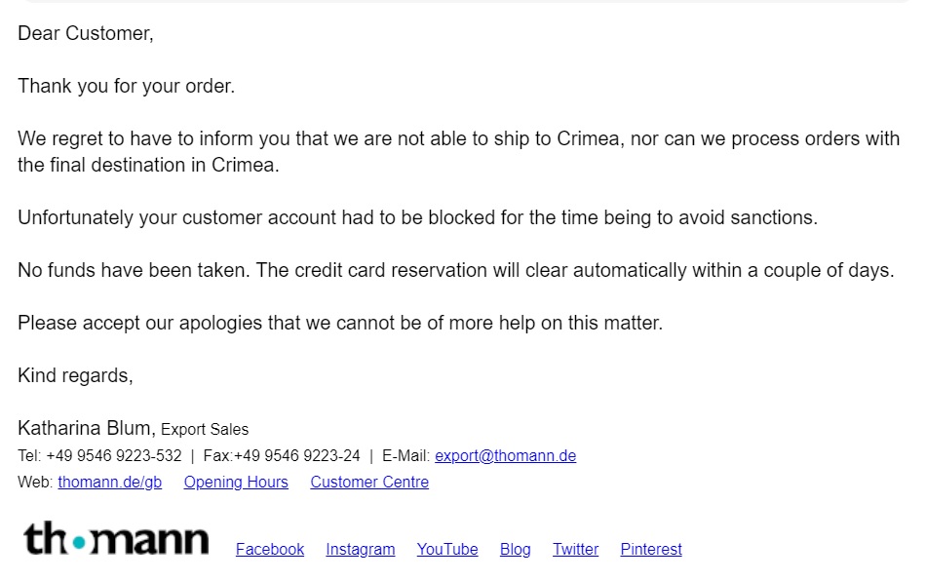Click the 'Please accept our apologies' sentence
Viewport: 926px width, 581px height.
pos(340,324)
